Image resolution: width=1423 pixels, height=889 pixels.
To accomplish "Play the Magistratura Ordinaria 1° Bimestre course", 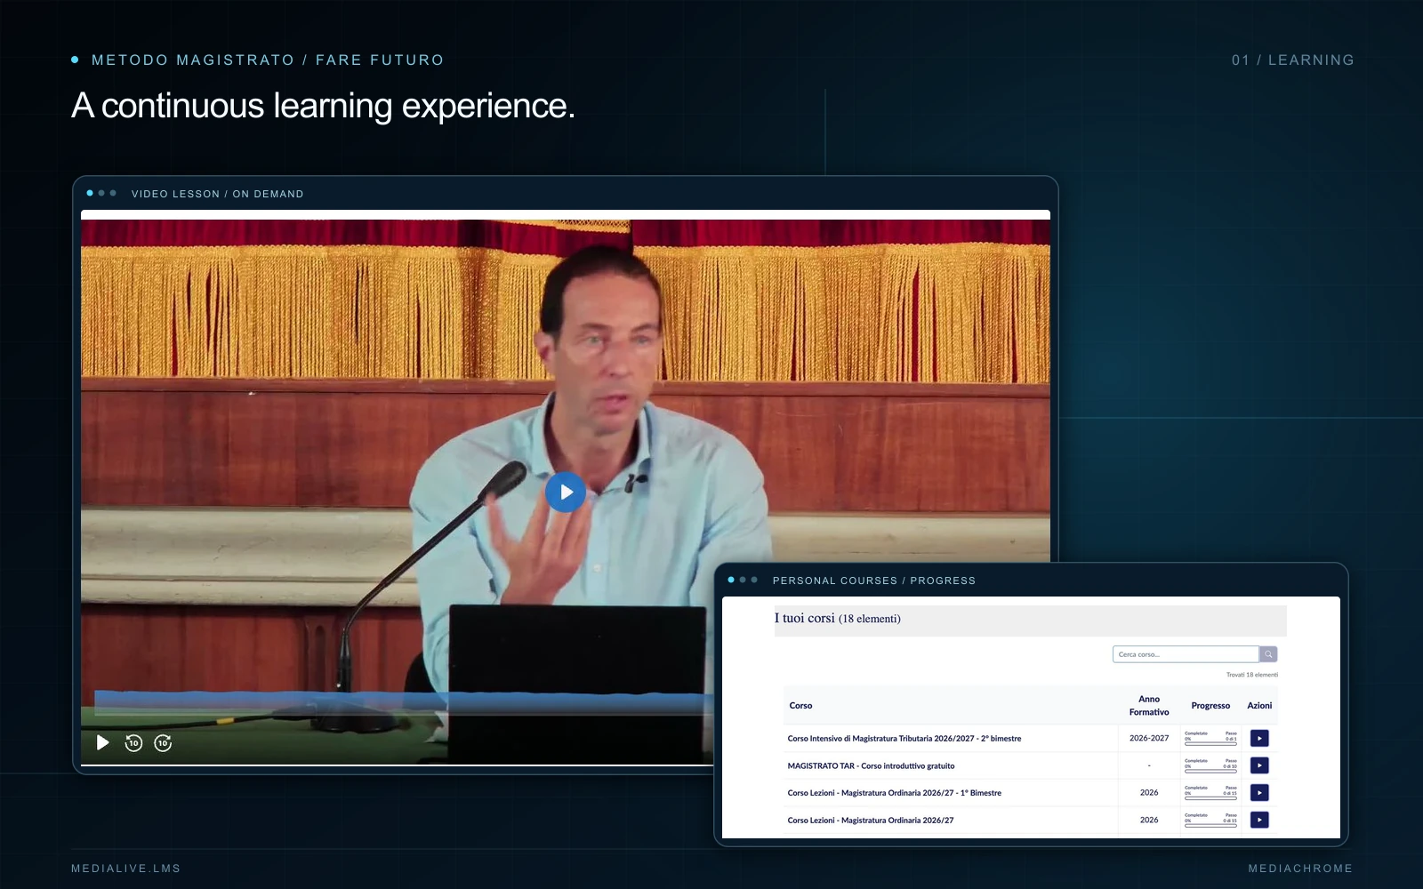I will pos(1259,792).
